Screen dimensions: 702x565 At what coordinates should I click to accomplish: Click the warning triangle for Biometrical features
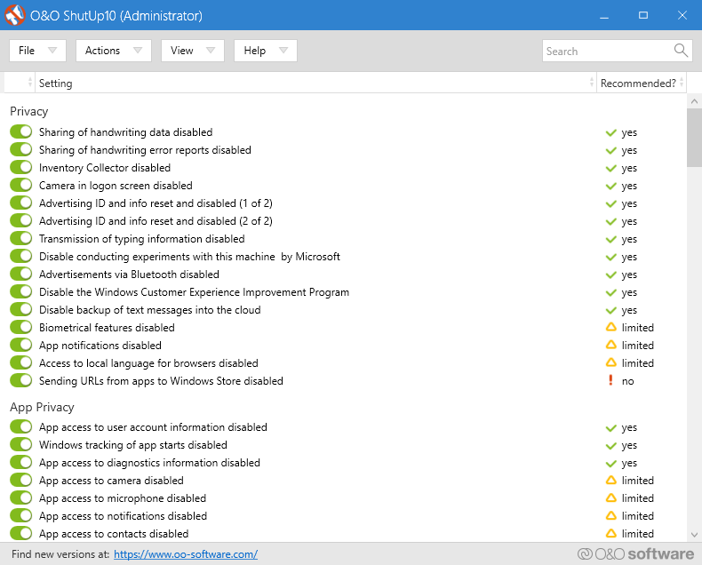pos(610,327)
